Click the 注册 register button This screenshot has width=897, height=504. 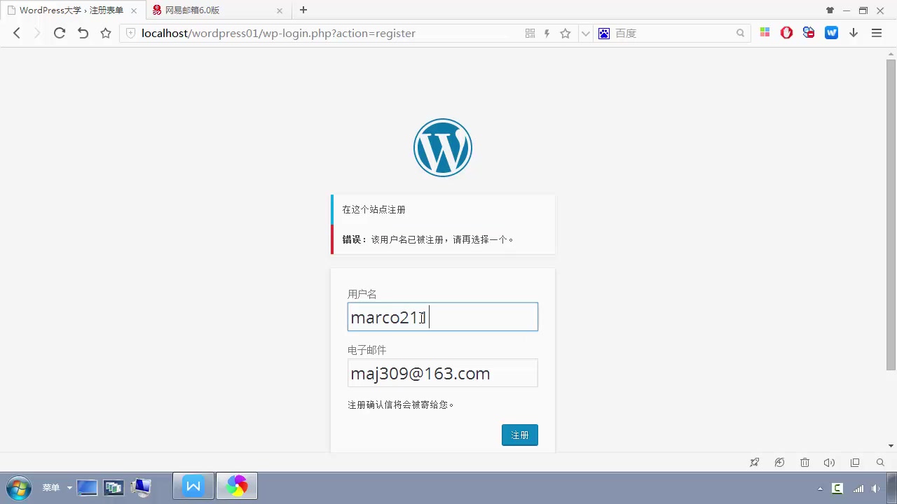(x=520, y=435)
